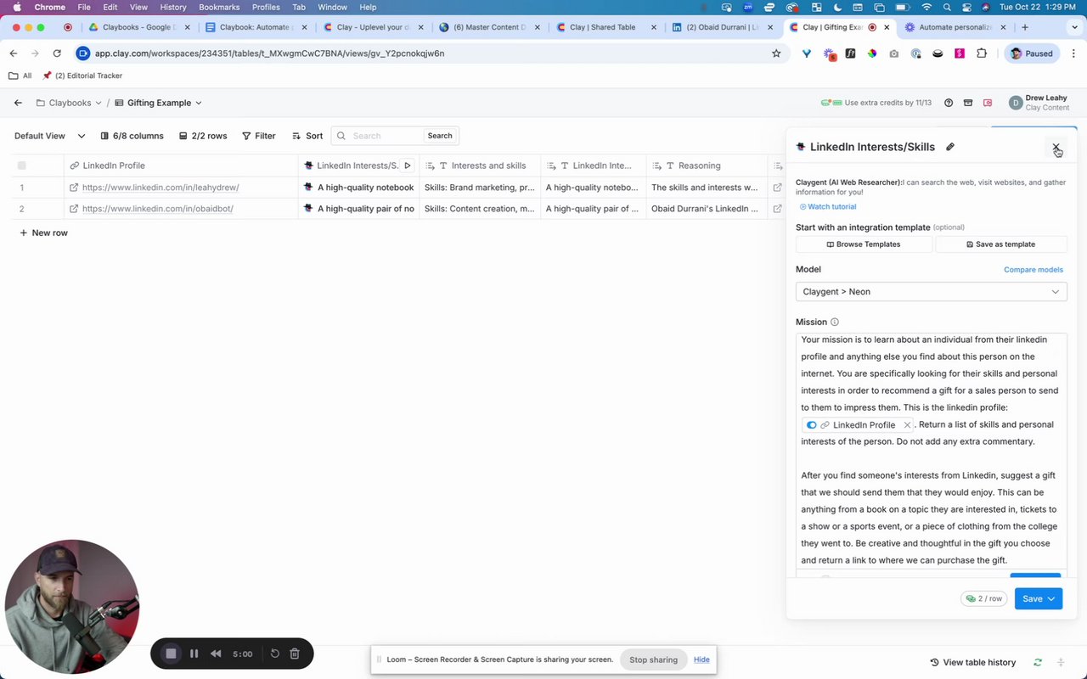The image size is (1087, 679).
Task: Add a New row
Action: point(43,233)
